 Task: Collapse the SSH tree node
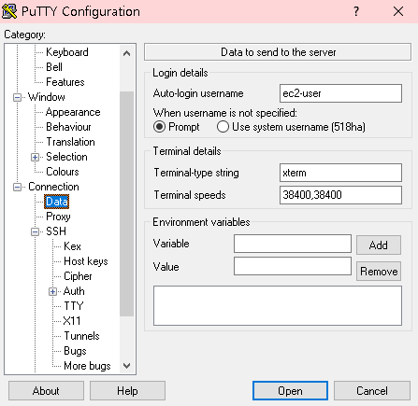click(x=35, y=231)
